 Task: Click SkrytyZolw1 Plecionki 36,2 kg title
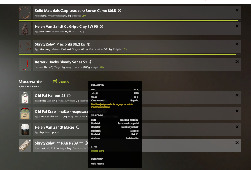click(60, 44)
